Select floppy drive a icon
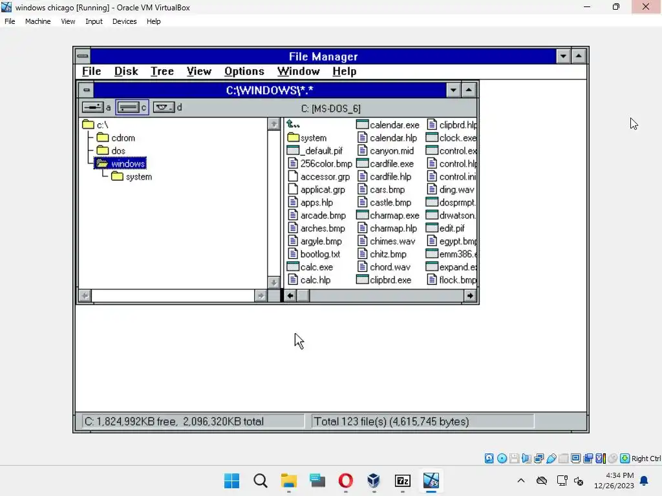 92,108
